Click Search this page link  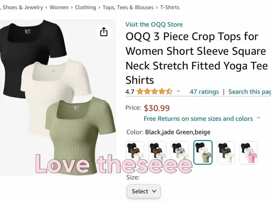(249, 92)
